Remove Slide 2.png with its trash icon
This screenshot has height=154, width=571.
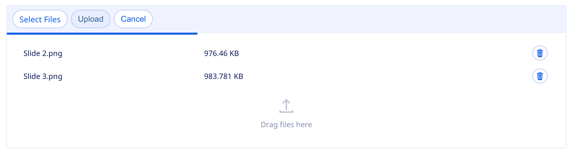[x=540, y=53]
